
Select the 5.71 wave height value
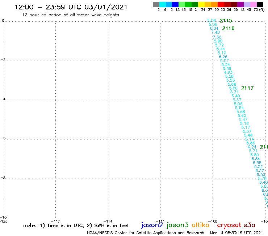pos(253,151)
